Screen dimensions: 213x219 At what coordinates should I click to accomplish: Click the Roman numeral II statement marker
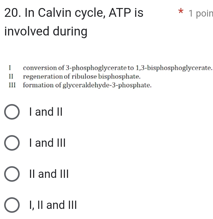[11, 77]
